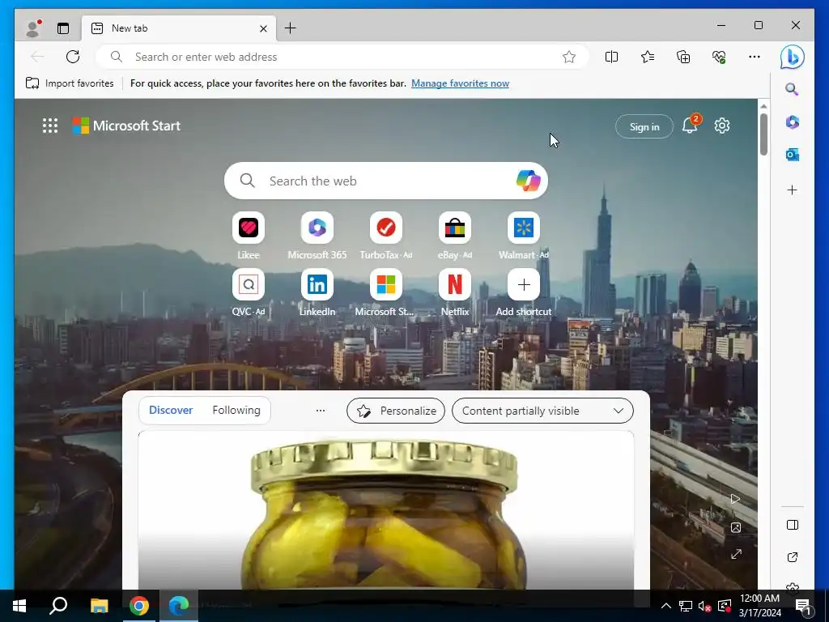Open Microsoft 365 in the sidebar

[x=792, y=122]
